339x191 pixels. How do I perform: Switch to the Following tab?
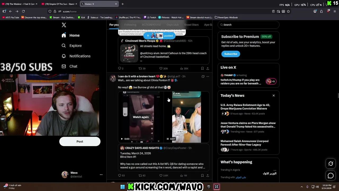[x=130, y=25]
